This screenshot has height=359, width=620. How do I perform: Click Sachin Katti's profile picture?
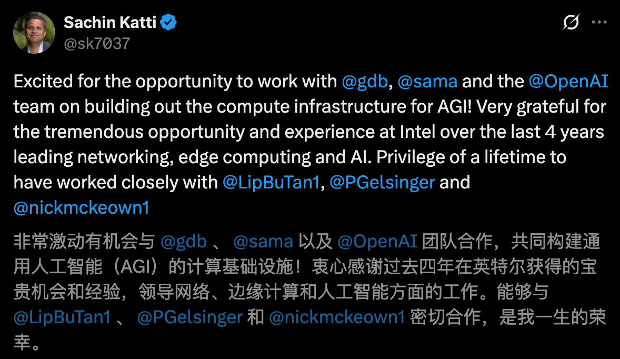click(x=33, y=32)
